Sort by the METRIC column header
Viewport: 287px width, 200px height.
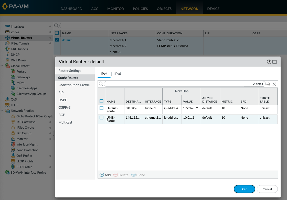227,102
